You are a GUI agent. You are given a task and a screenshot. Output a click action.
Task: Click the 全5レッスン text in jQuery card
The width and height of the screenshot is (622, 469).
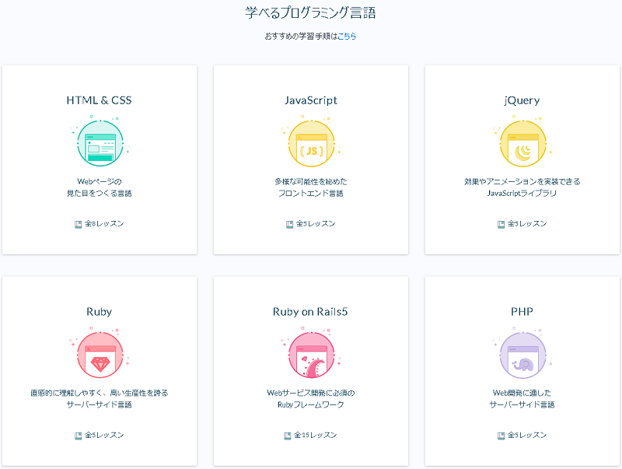(527, 224)
